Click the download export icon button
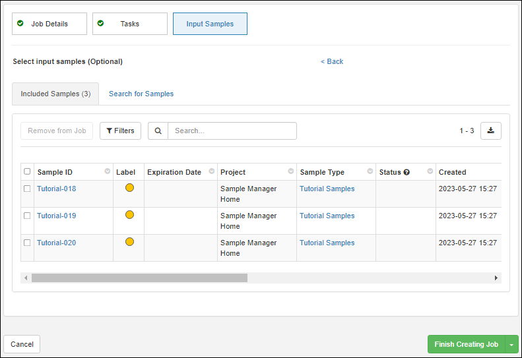522x358 pixels. tap(491, 131)
